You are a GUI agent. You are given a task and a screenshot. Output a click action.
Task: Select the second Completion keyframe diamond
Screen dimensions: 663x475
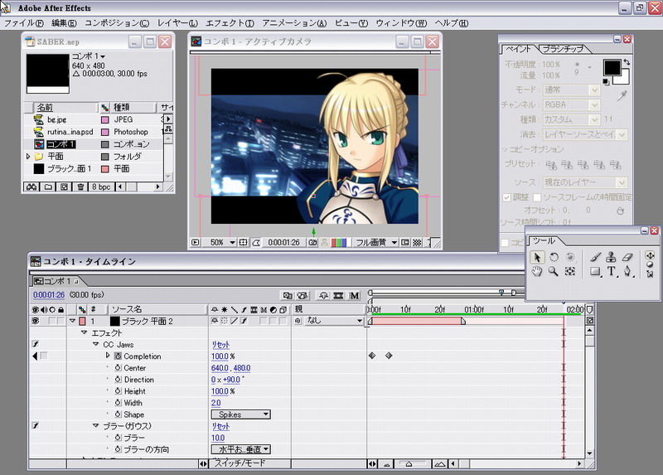point(389,356)
